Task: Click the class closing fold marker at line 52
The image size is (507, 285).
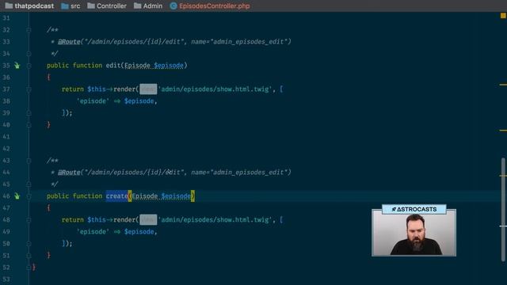Action: click(x=29, y=268)
